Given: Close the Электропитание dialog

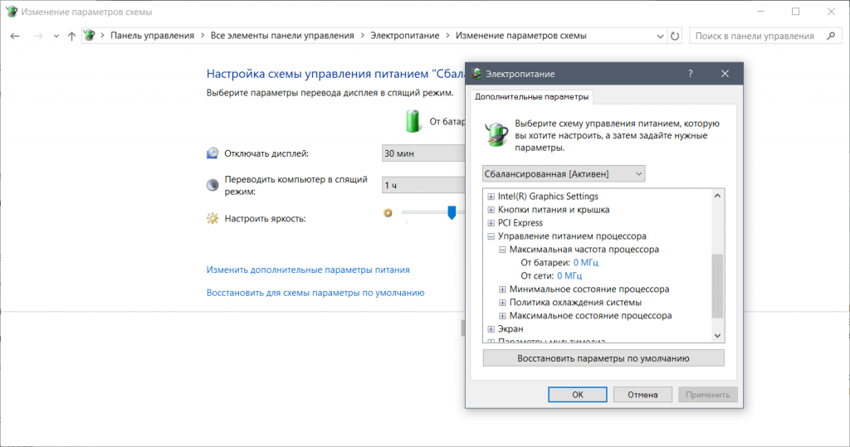Looking at the screenshot, I should (725, 74).
